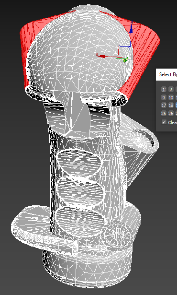Choose smoothing group 25
The height and width of the screenshot is (295, 177).
pos(164,114)
